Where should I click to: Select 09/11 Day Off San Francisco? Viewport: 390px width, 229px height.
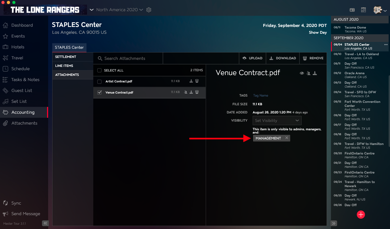[360, 66]
